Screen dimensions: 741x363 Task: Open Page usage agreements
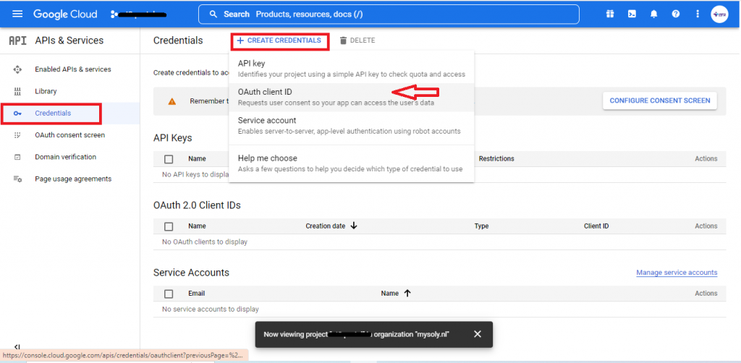73,179
